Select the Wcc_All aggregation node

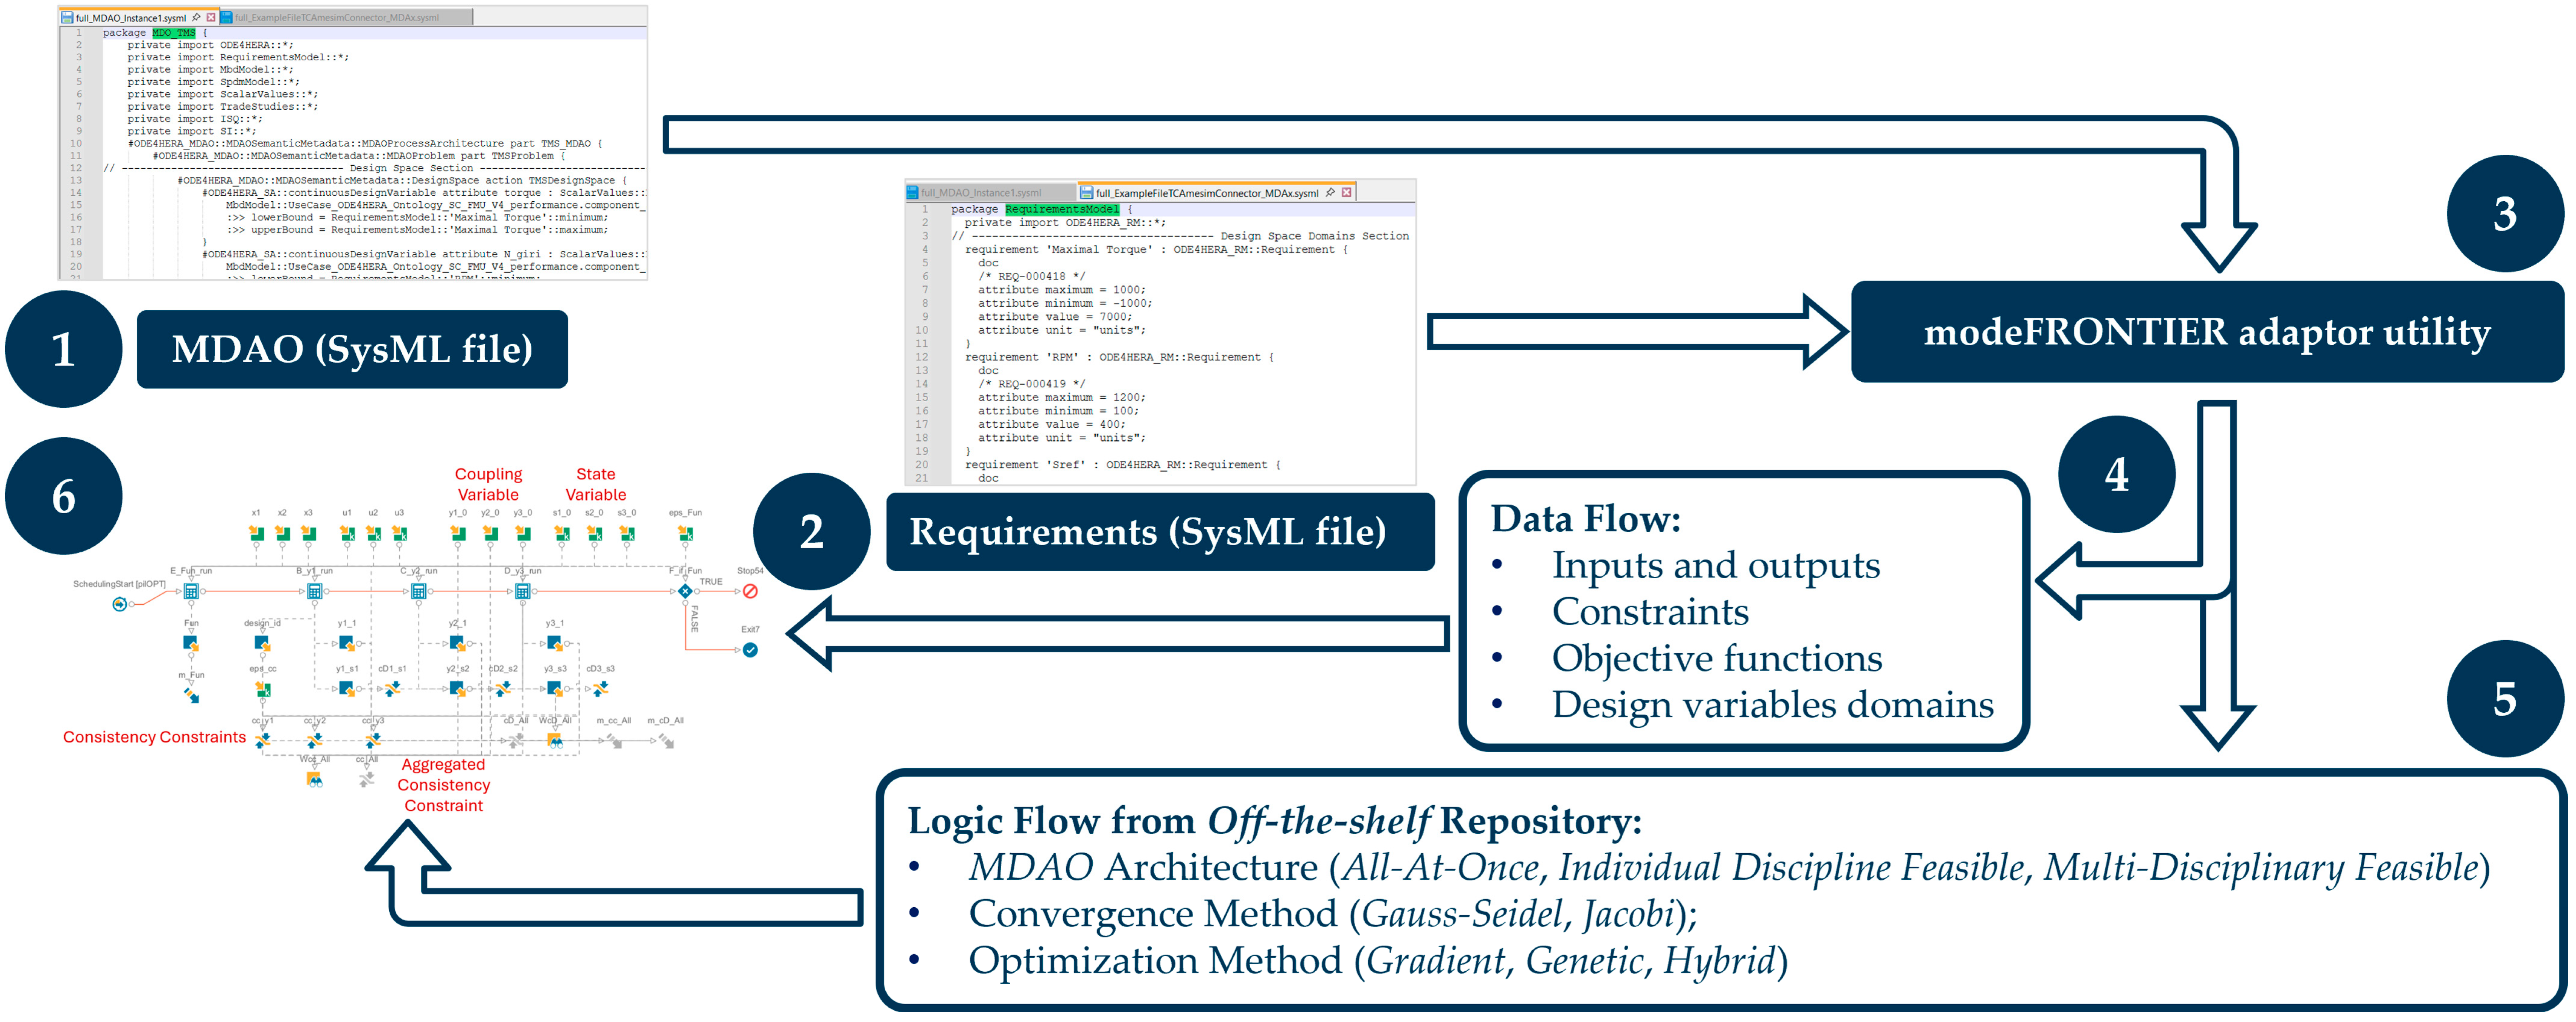coord(315,779)
